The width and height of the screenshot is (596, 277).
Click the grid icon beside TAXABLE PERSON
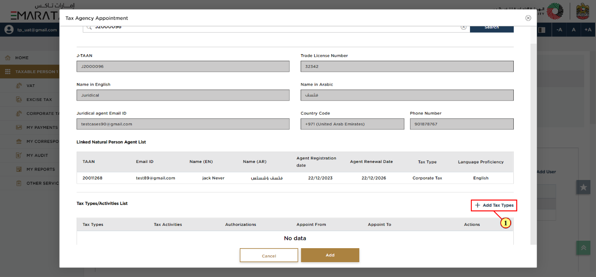pyautogui.click(x=8, y=72)
